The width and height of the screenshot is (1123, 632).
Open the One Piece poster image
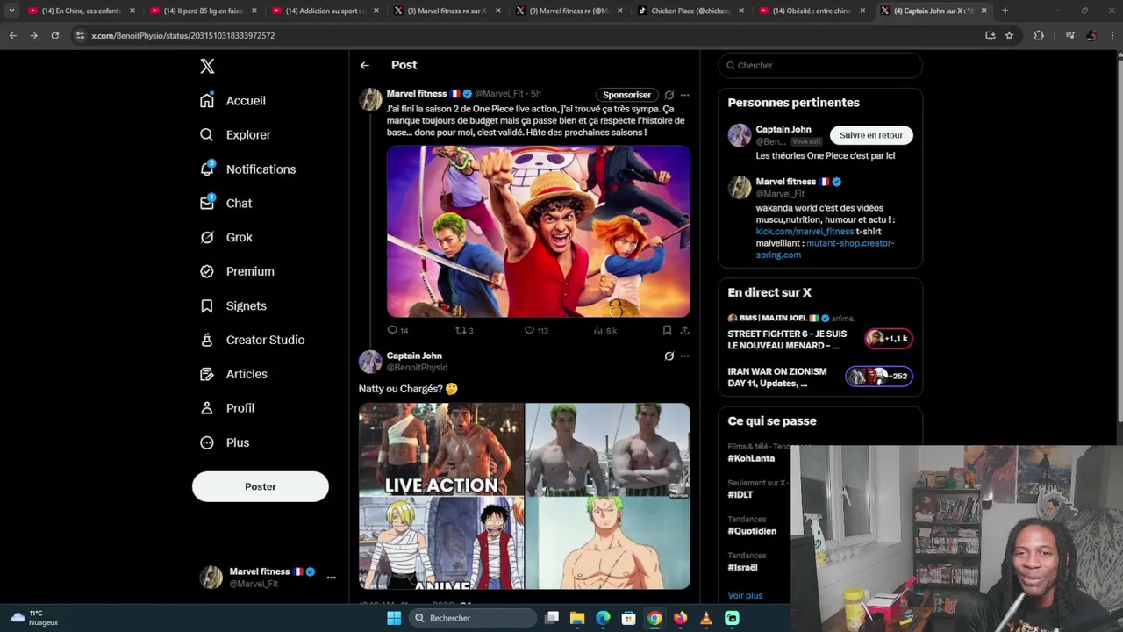(539, 231)
